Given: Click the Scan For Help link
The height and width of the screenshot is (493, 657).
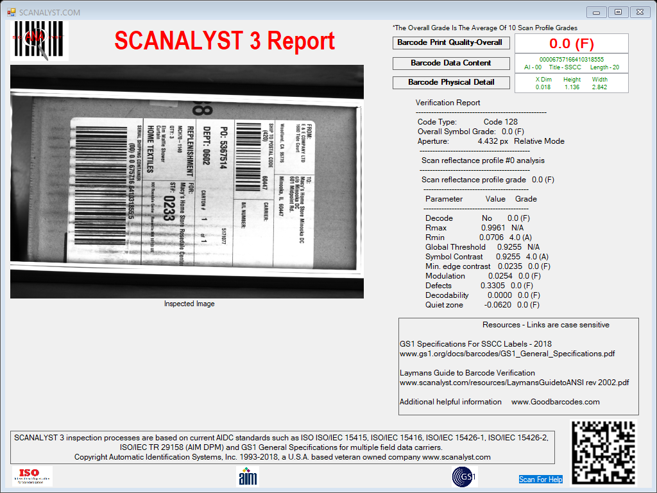Looking at the screenshot, I should pos(540,479).
